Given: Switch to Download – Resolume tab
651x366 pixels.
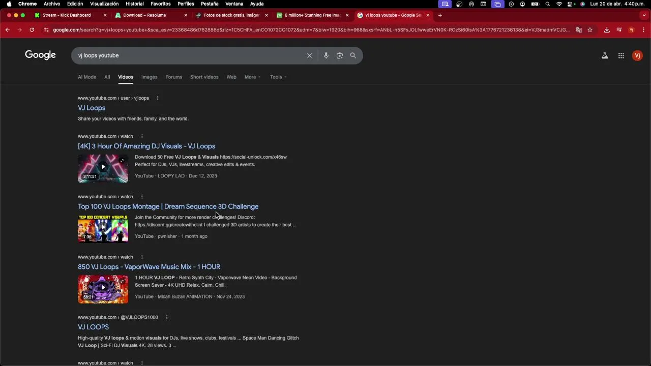Looking at the screenshot, I should pyautogui.click(x=152, y=15).
